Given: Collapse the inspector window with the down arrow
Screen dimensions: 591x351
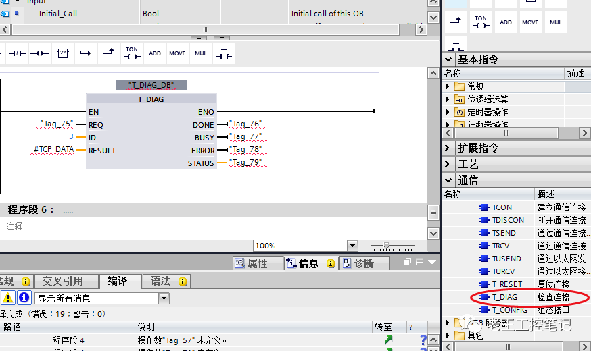Looking at the screenshot, I should [432, 262].
